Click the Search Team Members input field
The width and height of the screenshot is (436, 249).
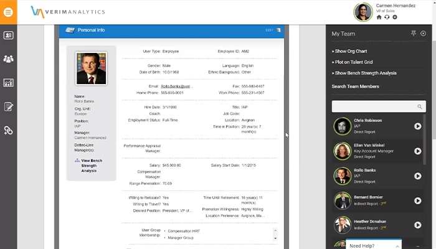379,106
